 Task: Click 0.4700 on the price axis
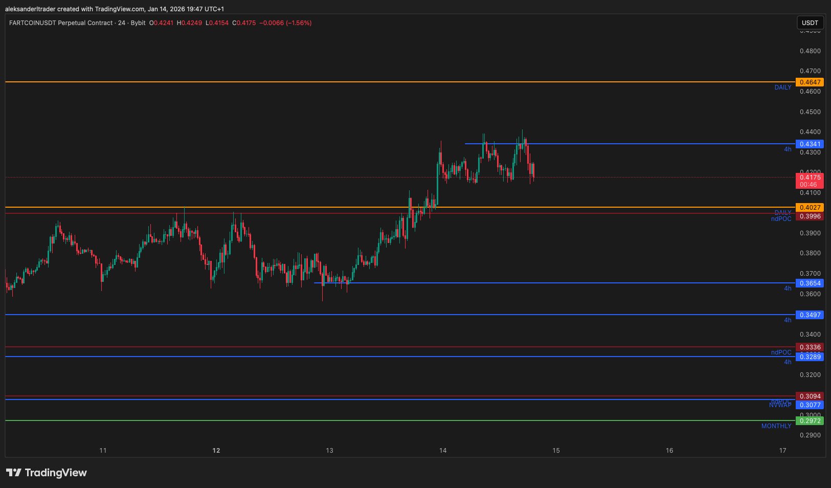pos(810,71)
